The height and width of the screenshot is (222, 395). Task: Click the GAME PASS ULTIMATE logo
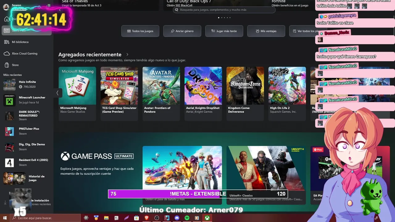[x=97, y=156]
